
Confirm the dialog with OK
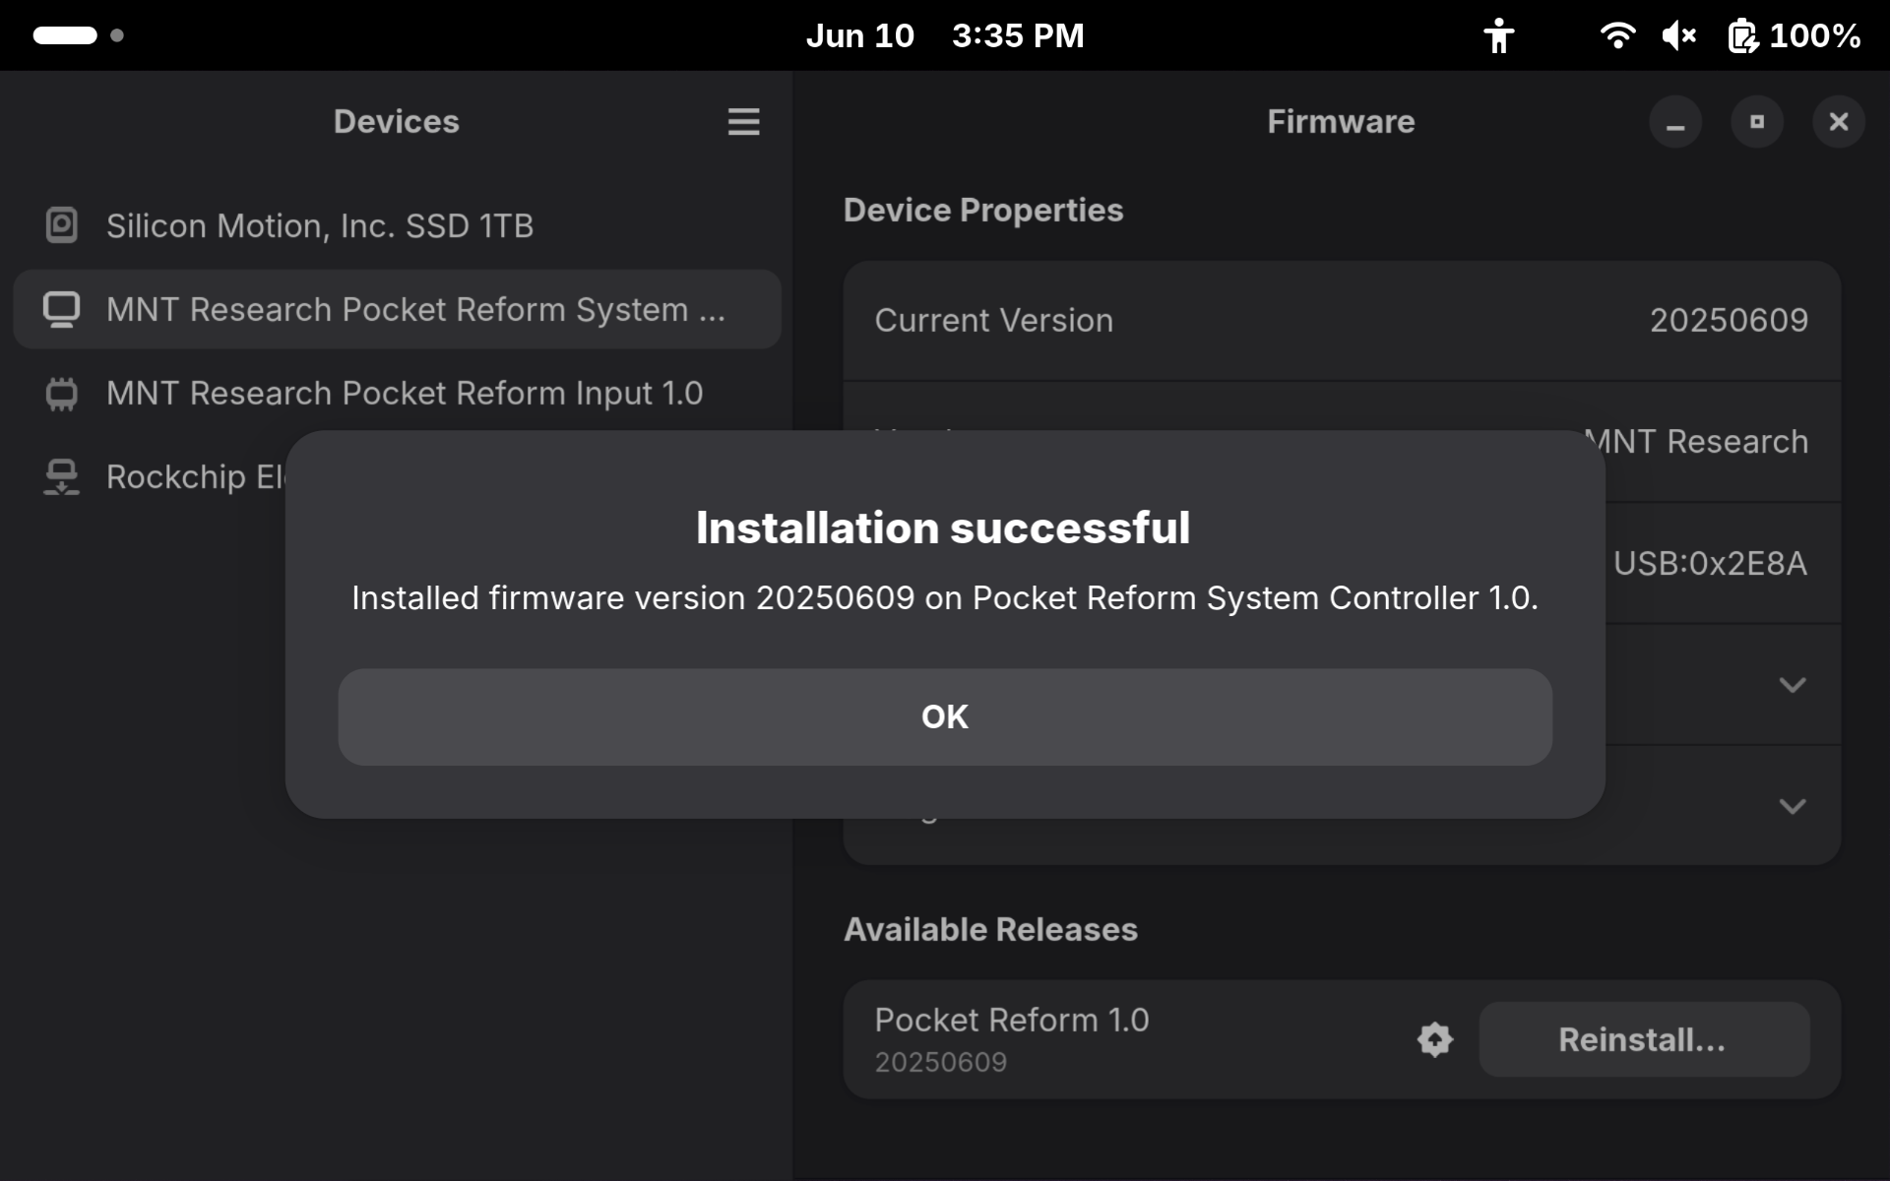[x=945, y=716]
